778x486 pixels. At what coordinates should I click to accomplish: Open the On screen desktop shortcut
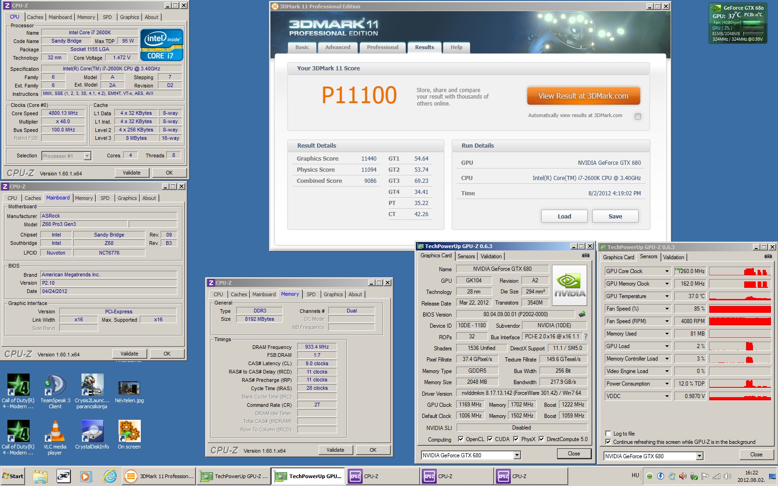tap(129, 435)
